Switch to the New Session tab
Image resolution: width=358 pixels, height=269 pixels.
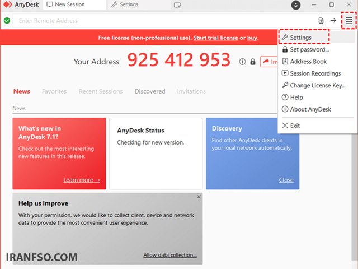click(74, 5)
